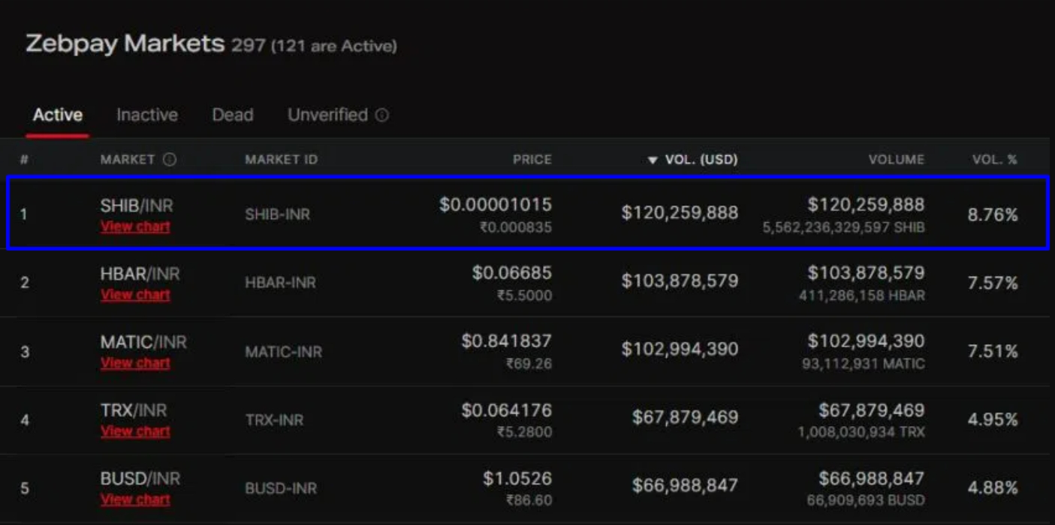Select the Unverified tab
The height and width of the screenshot is (525, 1055).
point(327,115)
